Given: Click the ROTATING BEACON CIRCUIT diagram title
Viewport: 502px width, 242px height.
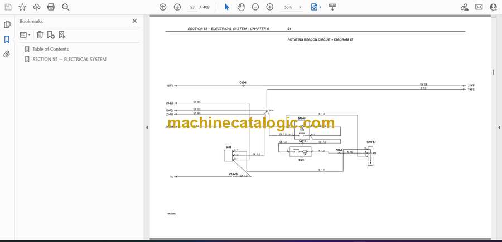Looking at the screenshot, I should [x=320, y=40].
